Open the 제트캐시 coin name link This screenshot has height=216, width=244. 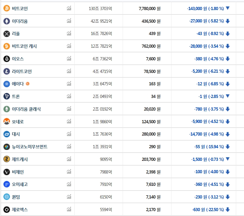point(20,159)
